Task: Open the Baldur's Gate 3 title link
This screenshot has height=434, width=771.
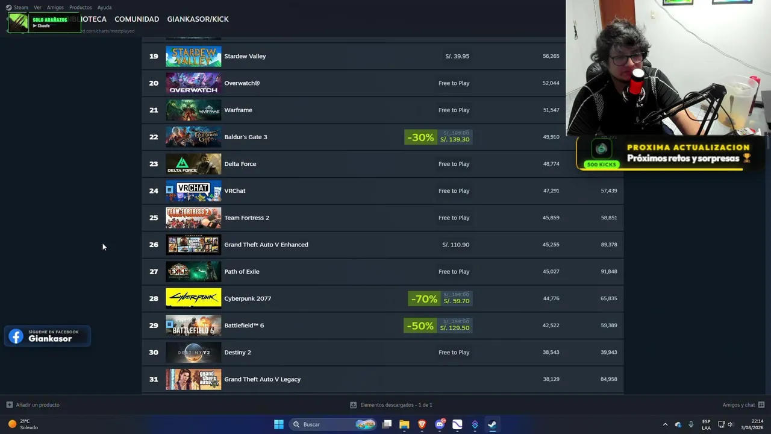Action: coord(245,137)
